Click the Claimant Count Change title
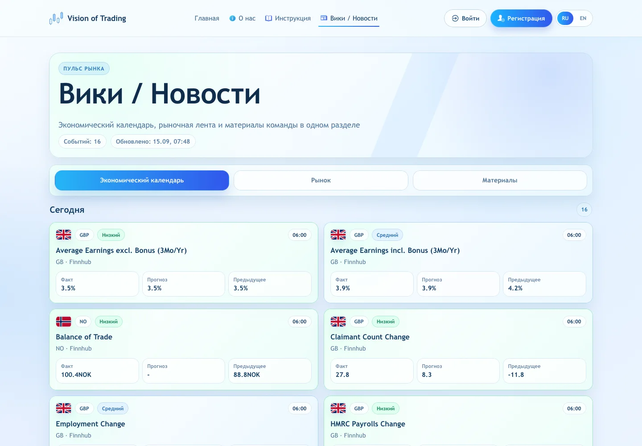This screenshot has height=446, width=642. (x=370, y=337)
